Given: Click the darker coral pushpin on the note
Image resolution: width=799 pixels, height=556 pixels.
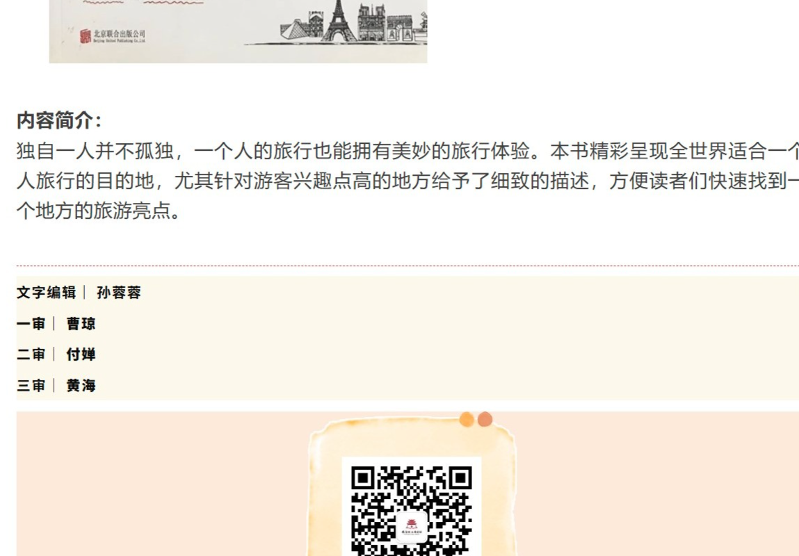Looking at the screenshot, I should coord(485,419).
